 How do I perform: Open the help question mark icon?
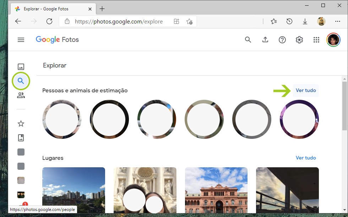[282, 40]
